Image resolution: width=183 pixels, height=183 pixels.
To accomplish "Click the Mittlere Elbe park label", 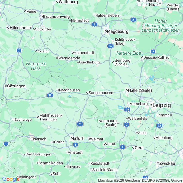I will (129, 53).
